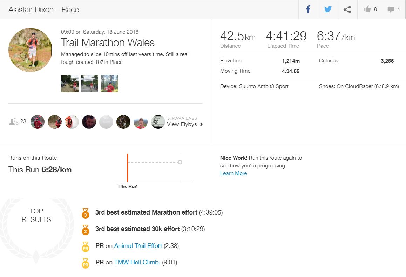Open the TMW Hell Climb segment link

pyautogui.click(x=137, y=262)
